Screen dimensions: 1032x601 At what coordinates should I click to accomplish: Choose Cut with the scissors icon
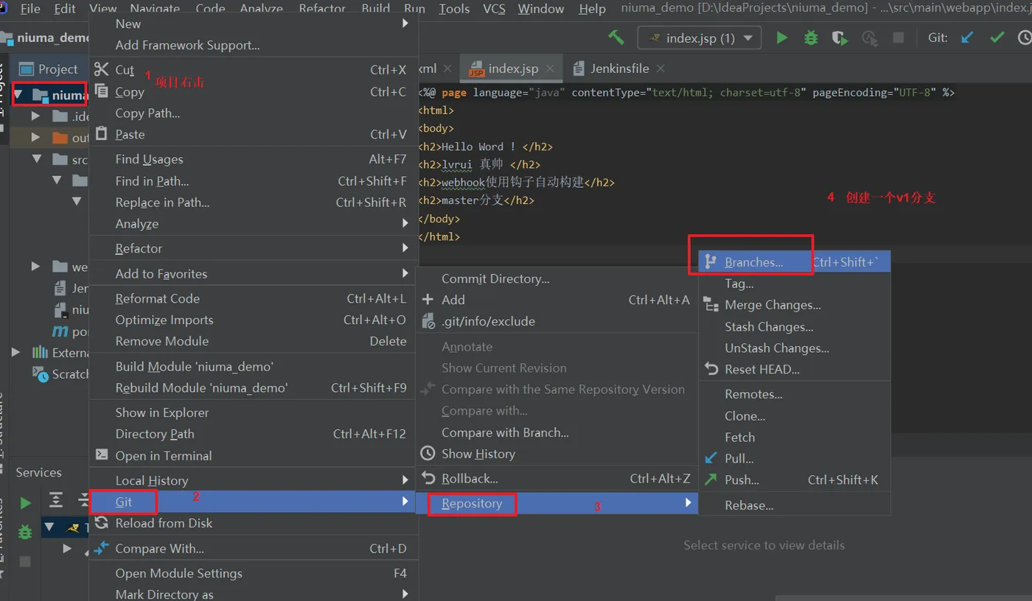[x=254, y=70]
